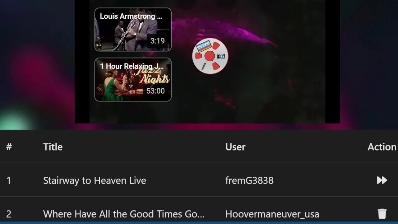This screenshot has width=398, height=224.
Task: Open Where Have All the Good Times Go entry
Action: [x=124, y=214]
